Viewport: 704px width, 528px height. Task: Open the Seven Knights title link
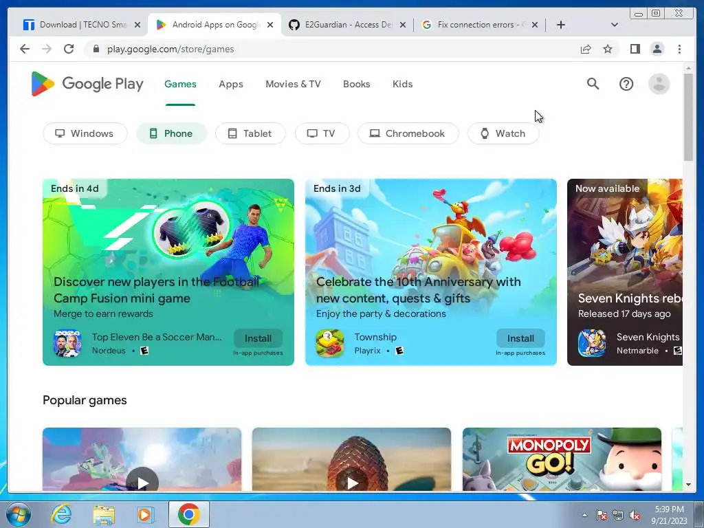(x=648, y=337)
